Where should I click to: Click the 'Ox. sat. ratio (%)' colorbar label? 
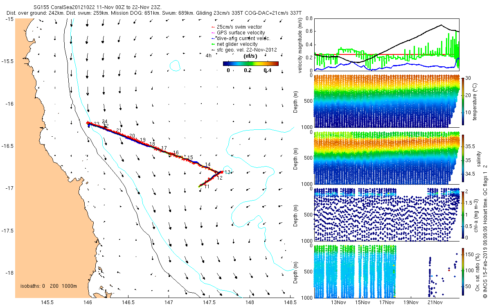[x=477, y=272]
